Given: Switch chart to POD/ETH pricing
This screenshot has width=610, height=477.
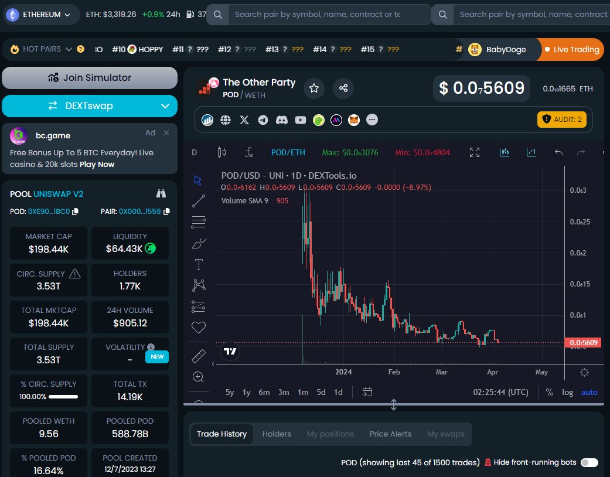Looking at the screenshot, I should (288, 152).
